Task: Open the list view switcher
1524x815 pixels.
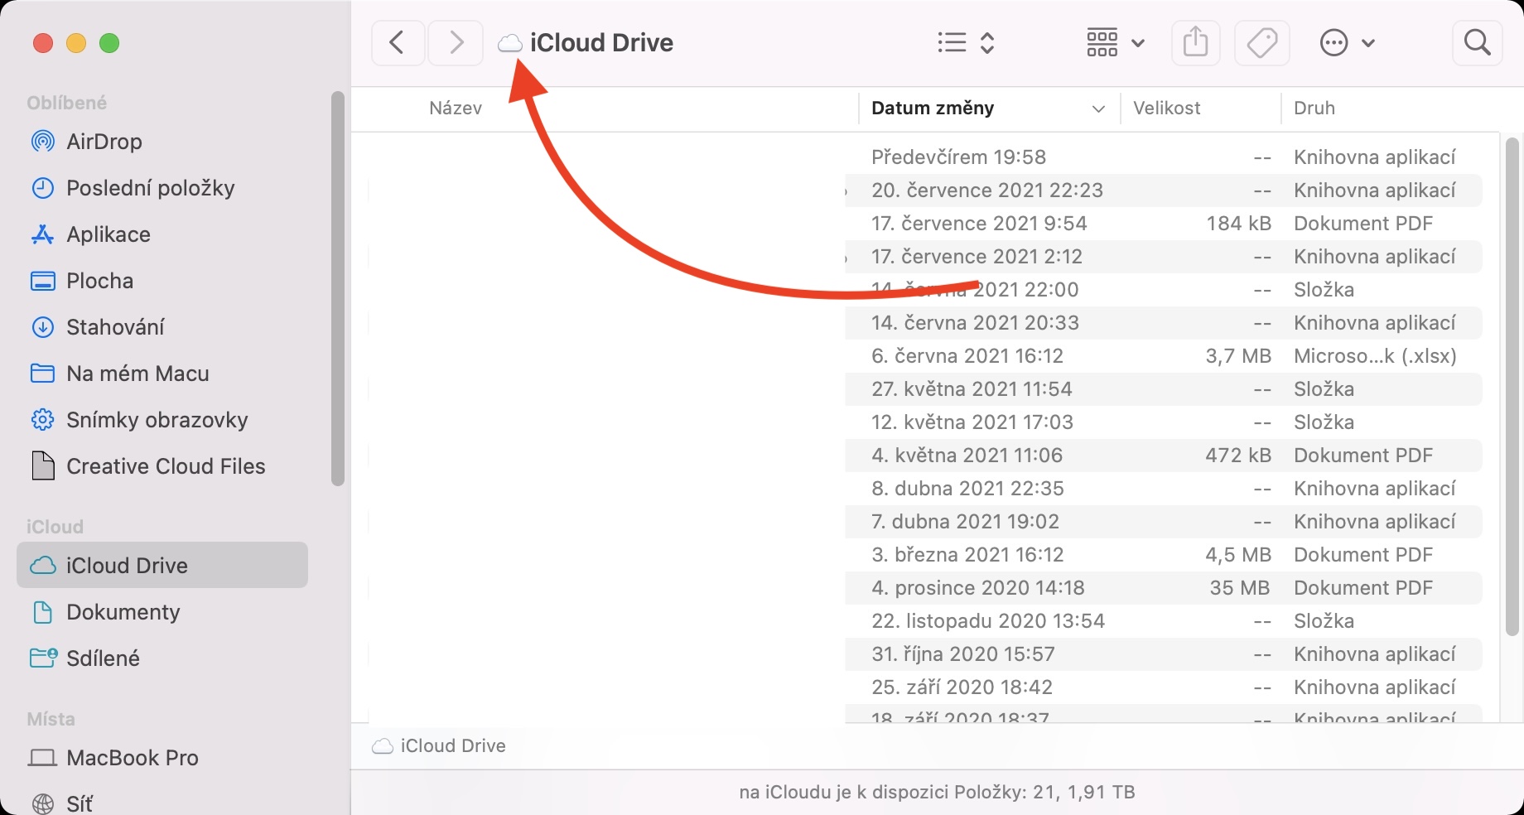Action: (966, 42)
